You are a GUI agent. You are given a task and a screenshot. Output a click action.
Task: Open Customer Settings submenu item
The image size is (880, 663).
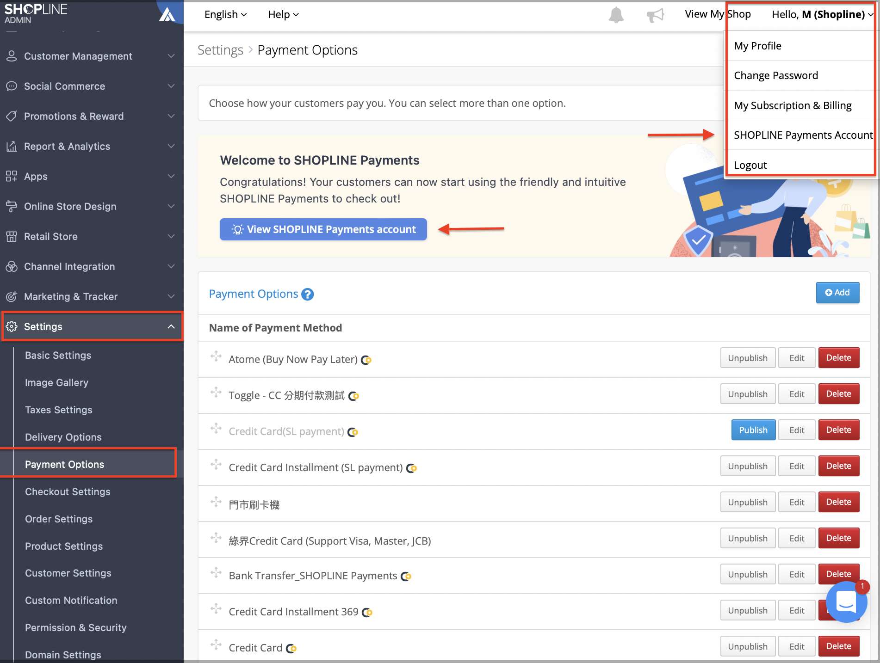(x=68, y=573)
